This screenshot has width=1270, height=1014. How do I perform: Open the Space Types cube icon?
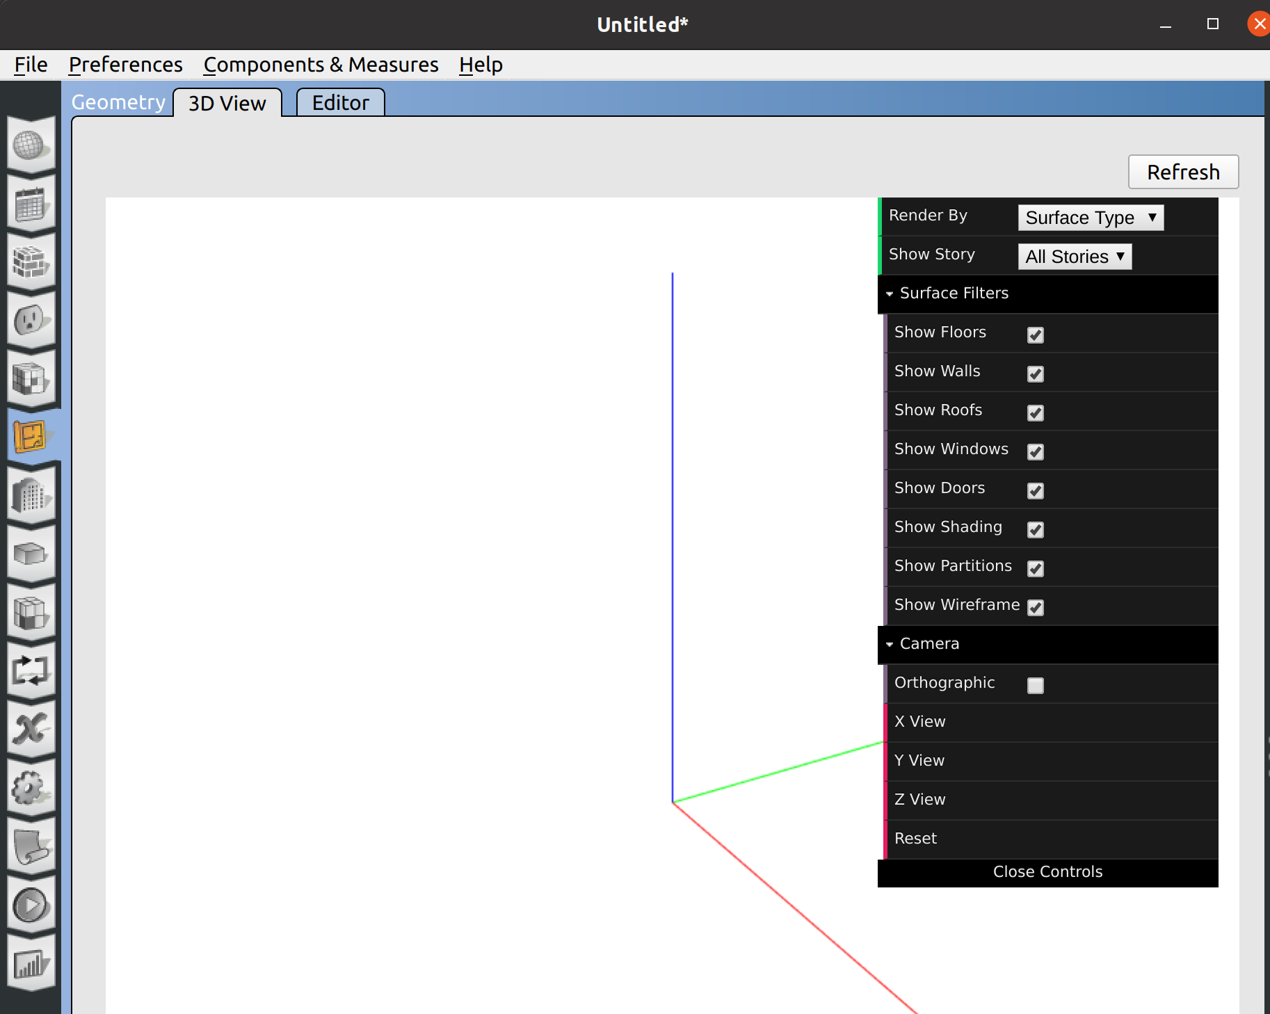[x=31, y=379]
